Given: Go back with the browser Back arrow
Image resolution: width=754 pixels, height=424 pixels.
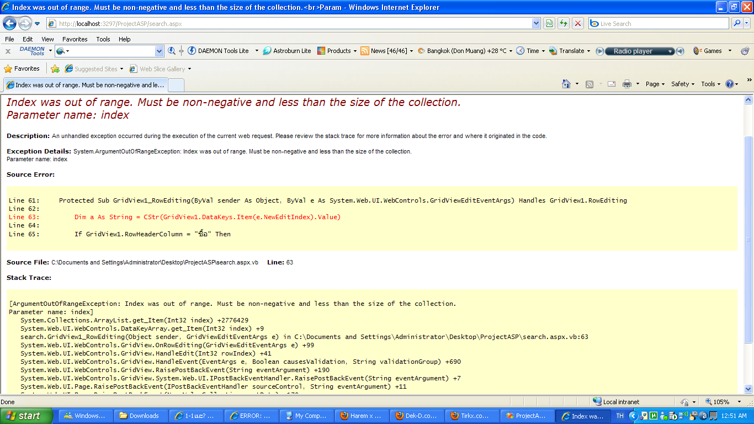Looking at the screenshot, I should (x=10, y=23).
